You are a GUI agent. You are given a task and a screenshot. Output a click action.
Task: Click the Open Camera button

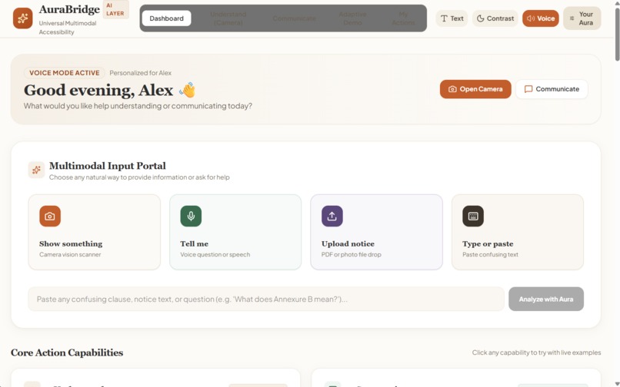coord(475,89)
